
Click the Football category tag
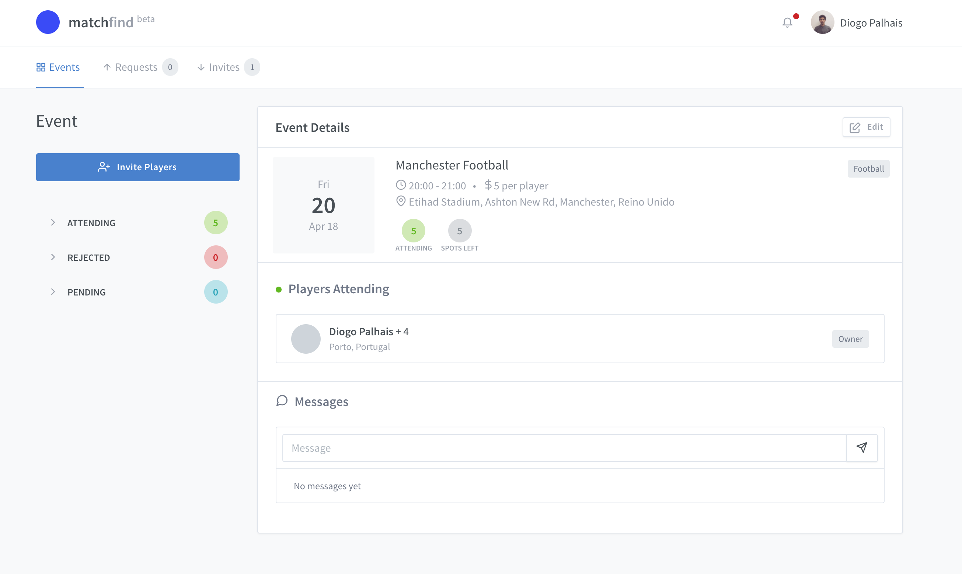point(868,169)
